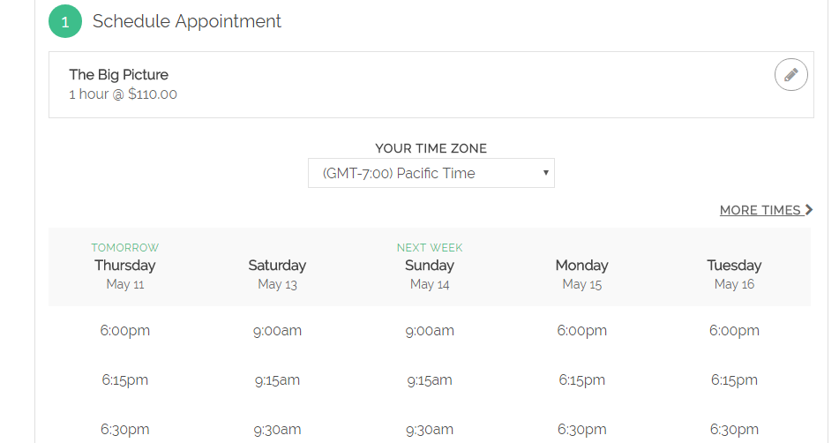Screen dimensions: 839x443
Task: Select 6:00pm on Thursday May 11
Action: tap(124, 331)
